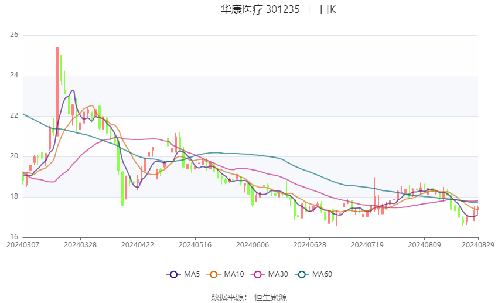
Task: Select the 20240328 date axis label
Action: [80, 245]
